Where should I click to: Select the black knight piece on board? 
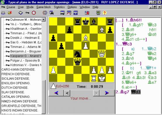coord(77,54)
